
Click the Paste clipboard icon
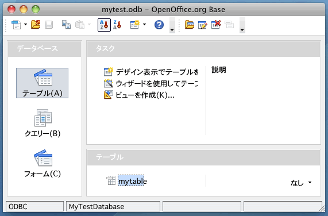tap(80, 25)
